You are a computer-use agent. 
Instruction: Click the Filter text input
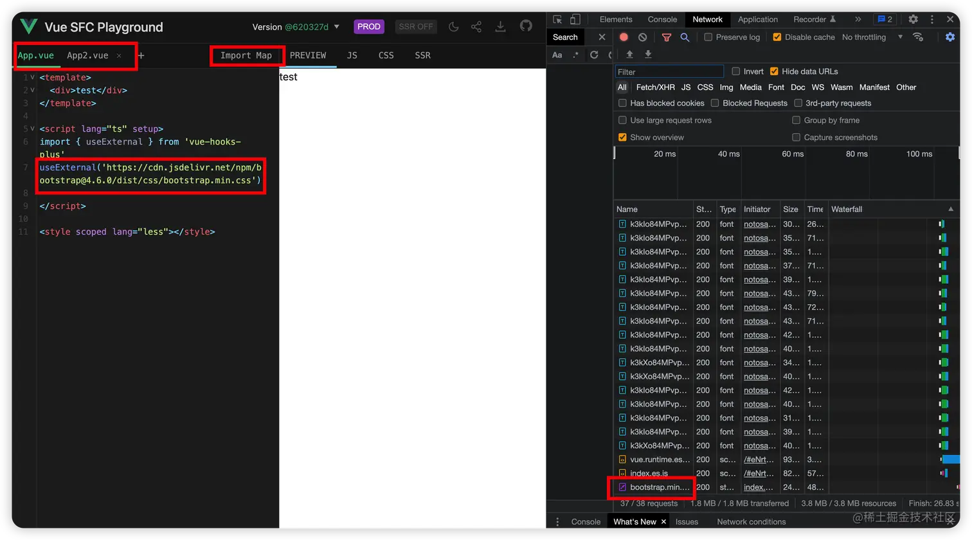pyautogui.click(x=669, y=71)
